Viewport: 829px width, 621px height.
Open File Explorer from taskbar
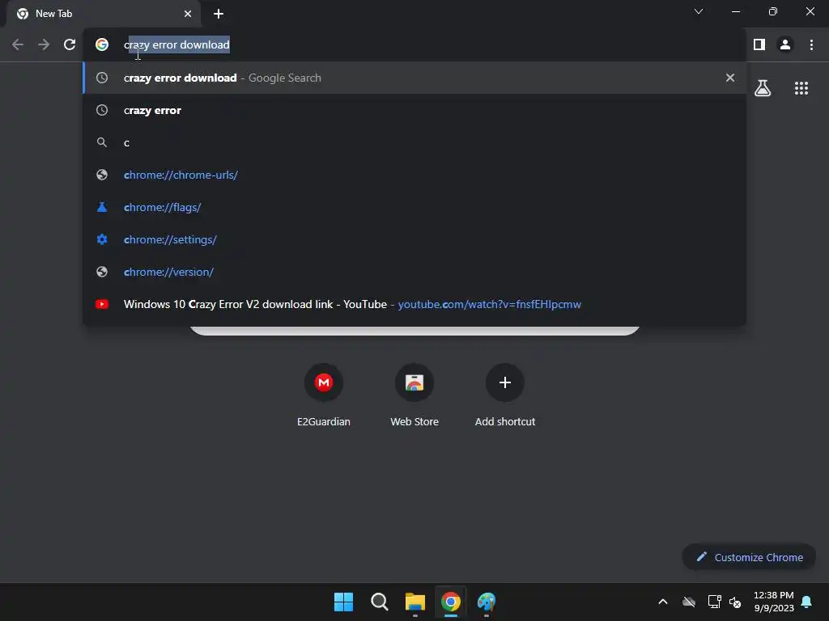(x=415, y=602)
